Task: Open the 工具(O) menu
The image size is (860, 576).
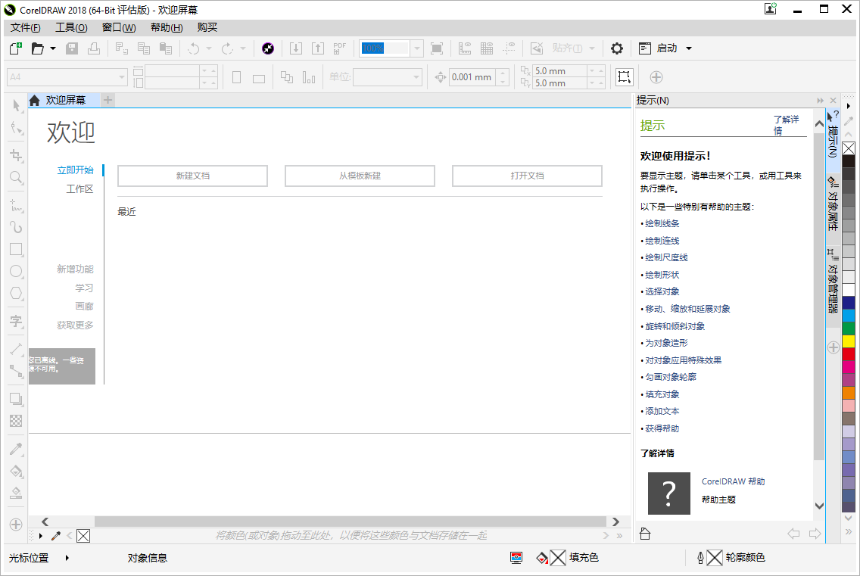Action: (71, 27)
